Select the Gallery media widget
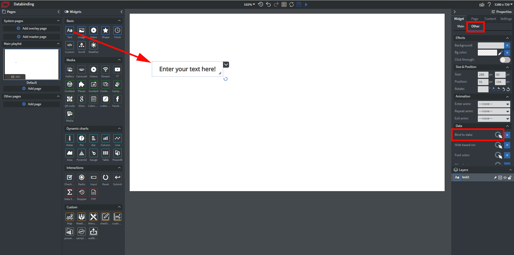This screenshot has height=255, width=514. coord(70,70)
